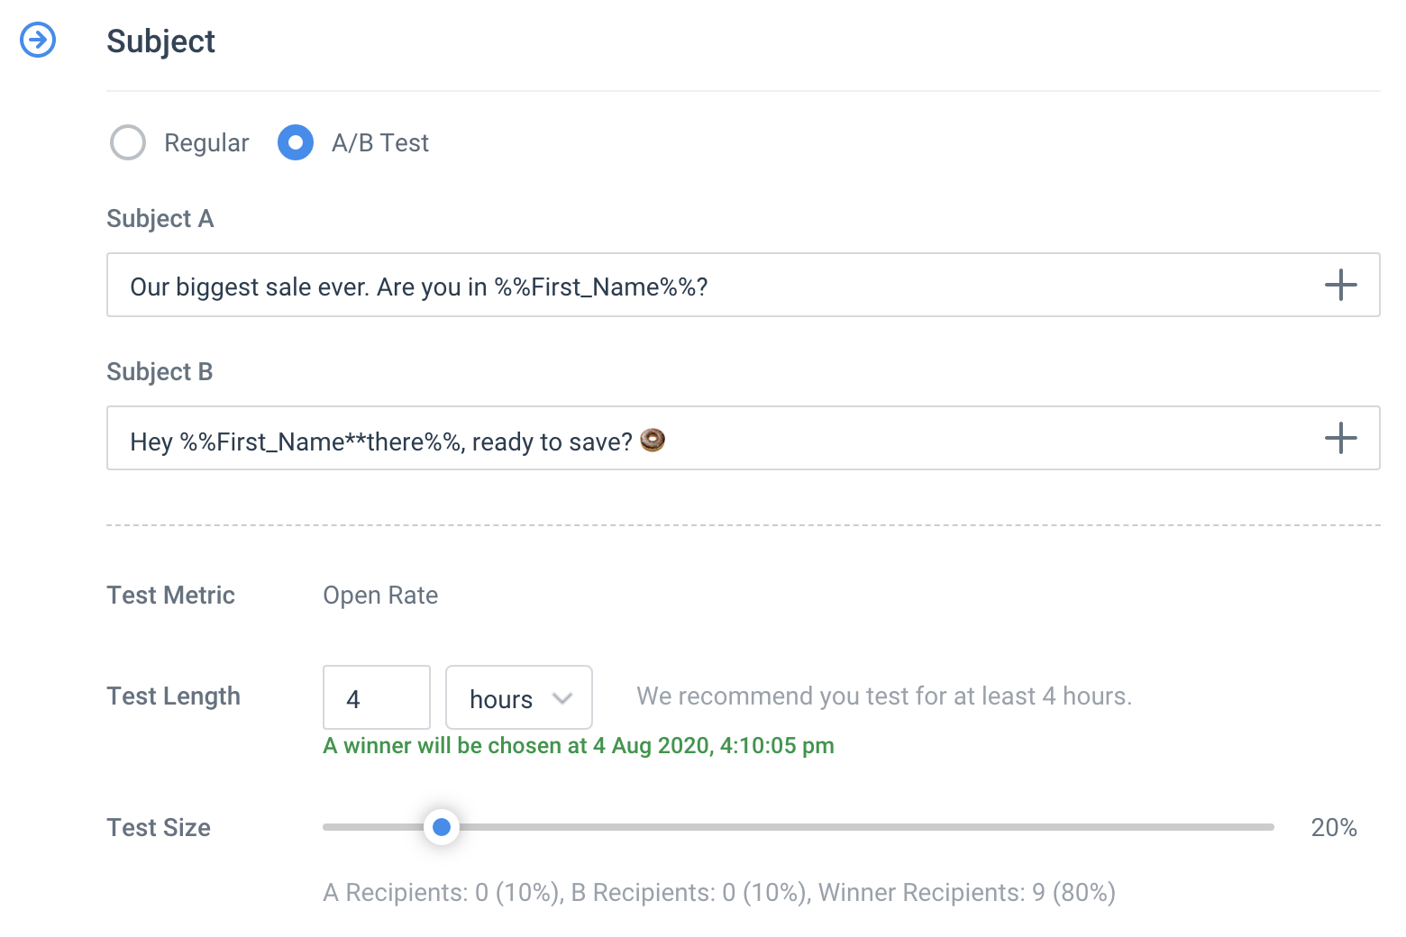Insert a merge tag into Subject A with plus icon
This screenshot has width=1406, height=937.
click(x=1340, y=285)
